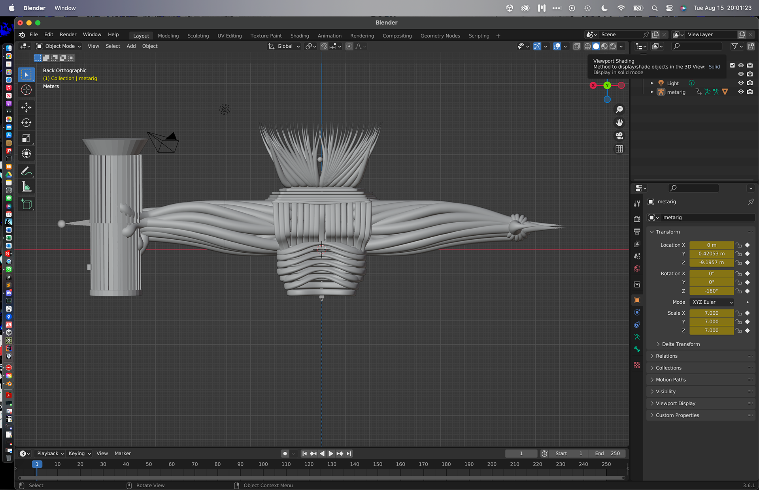Open the Armature data properties tab

tap(637, 337)
